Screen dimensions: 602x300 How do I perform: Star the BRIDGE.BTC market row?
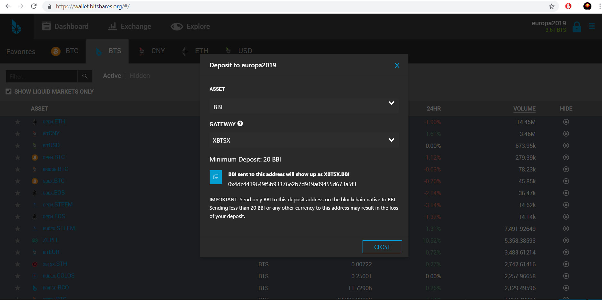click(x=18, y=169)
